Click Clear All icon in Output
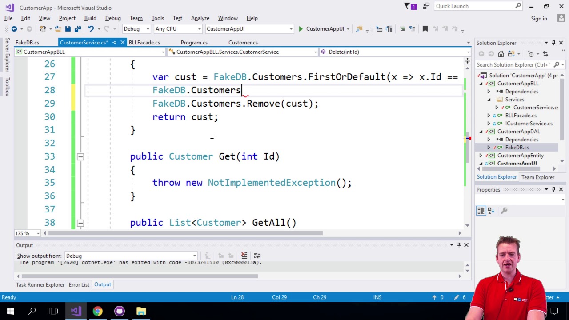569x320 pixels. tap(244, 256)
